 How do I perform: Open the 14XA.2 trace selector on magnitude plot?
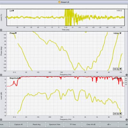coord(117,78)
